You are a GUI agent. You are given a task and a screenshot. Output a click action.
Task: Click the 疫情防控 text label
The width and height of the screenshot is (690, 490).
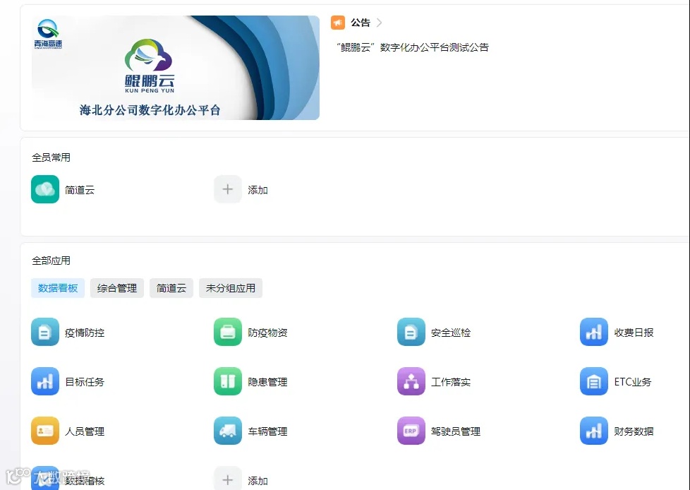[x=85, y=333]
